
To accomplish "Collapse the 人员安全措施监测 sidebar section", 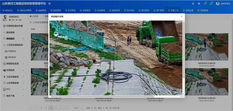I will (x=13, y=45).
